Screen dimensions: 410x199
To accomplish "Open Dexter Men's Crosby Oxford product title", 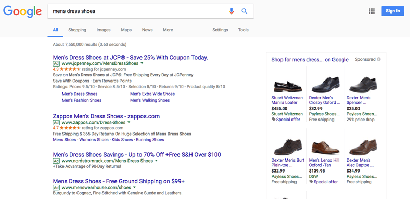I will [325, 100].
